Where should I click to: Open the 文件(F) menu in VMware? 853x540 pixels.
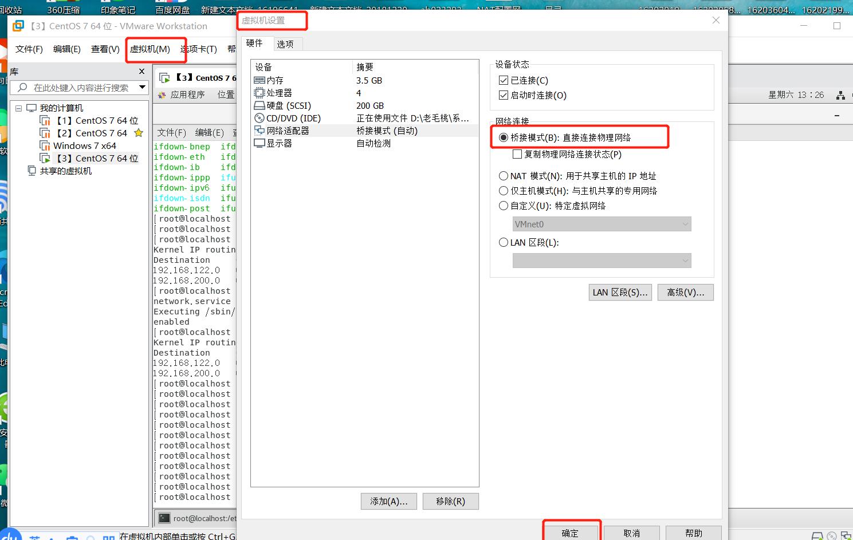(x=29, y=49)
